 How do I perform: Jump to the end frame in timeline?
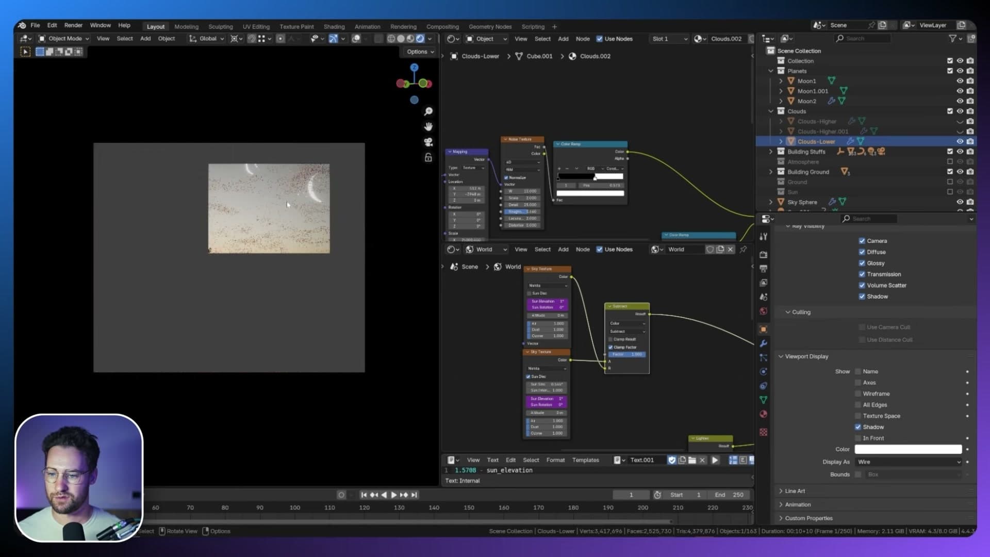click(414, 495)
